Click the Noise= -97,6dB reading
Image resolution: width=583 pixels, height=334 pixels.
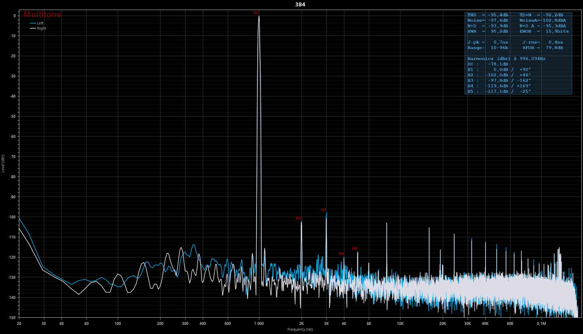[x=488, y=20]
